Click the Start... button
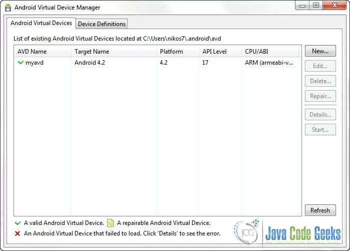Screen dimensions: 350x251 320,130
